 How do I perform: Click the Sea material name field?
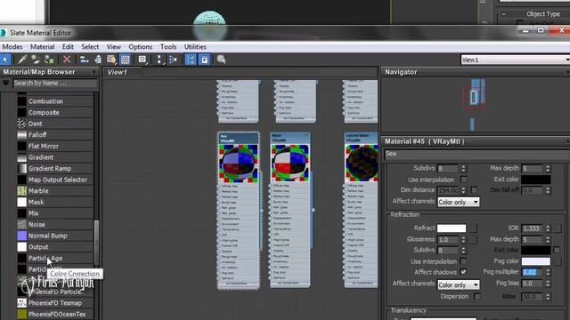tap(476, 154)
